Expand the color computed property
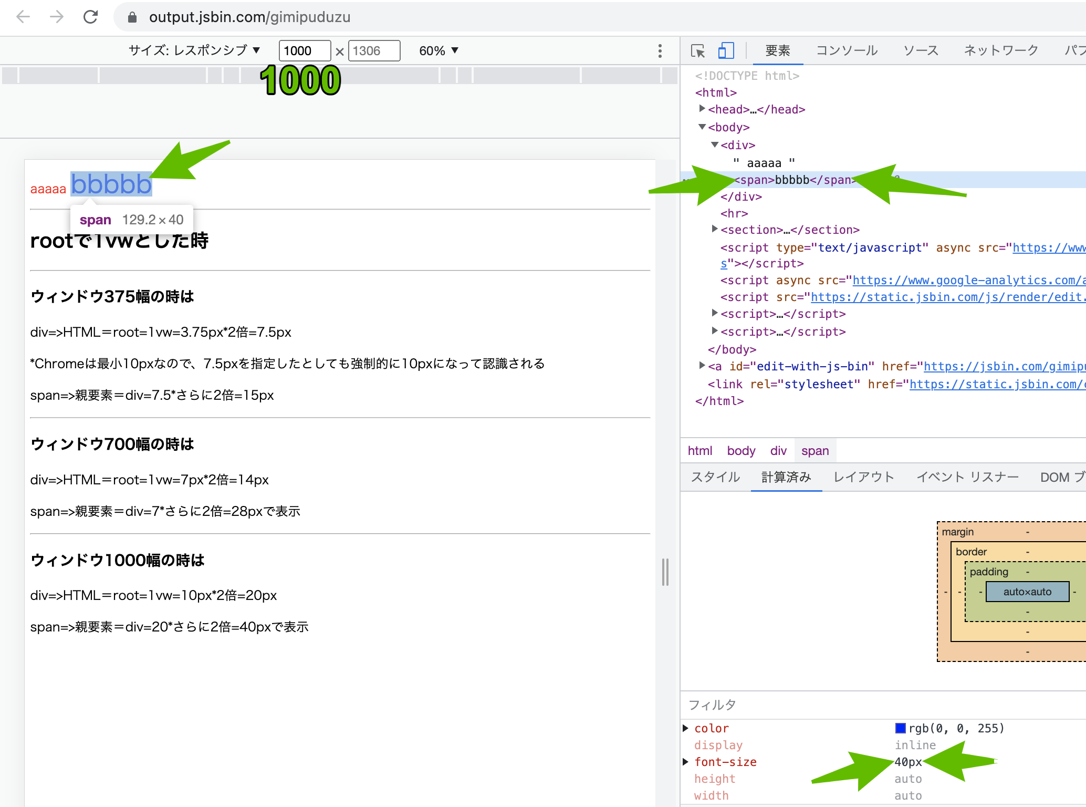The image size is (1086, 807). pyautogui.click(x=686, y=728)
